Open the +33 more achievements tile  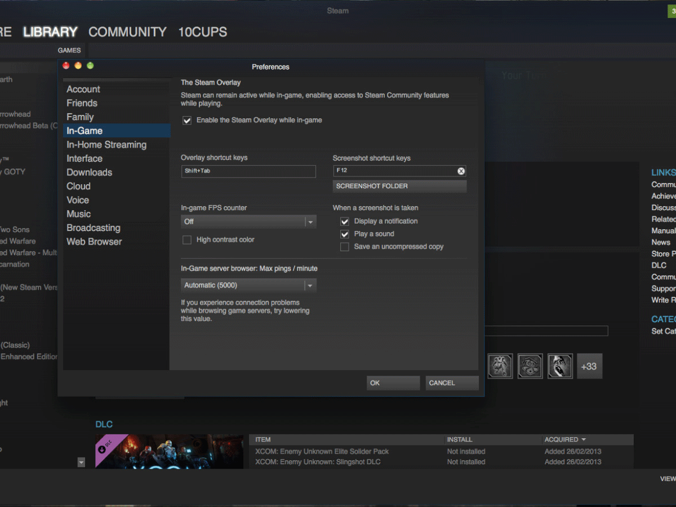589,366
